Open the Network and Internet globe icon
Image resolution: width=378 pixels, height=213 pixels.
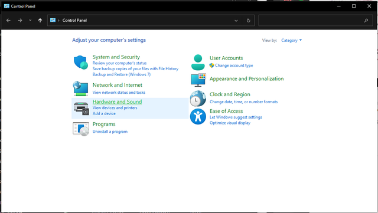click(x=80, y=89)
